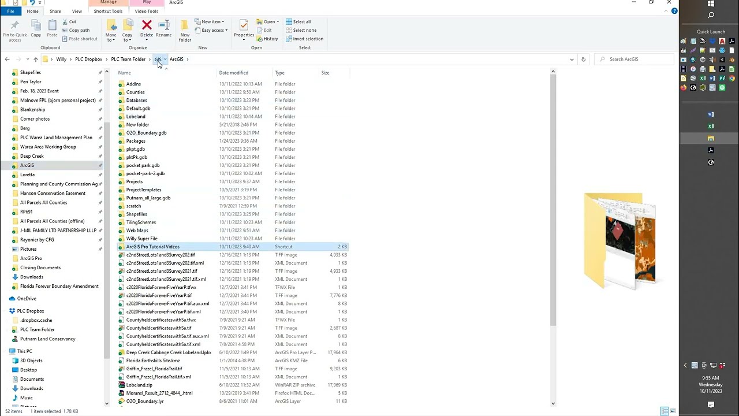This screenshot has width=739, height=416.
Task: Click the Back navigation arrow
Action: point(7,59)
